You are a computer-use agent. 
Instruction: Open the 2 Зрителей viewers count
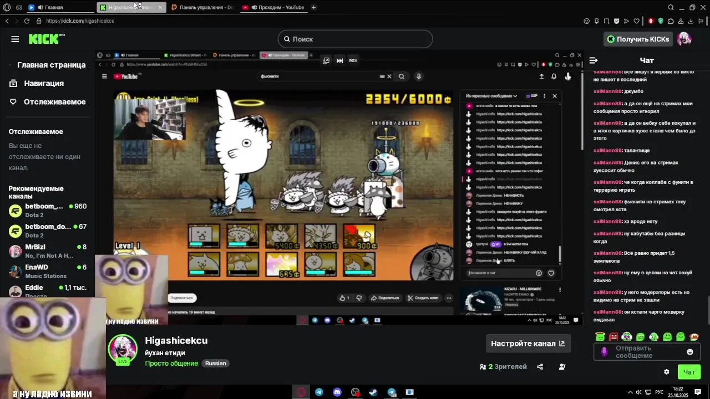(503, 367)
